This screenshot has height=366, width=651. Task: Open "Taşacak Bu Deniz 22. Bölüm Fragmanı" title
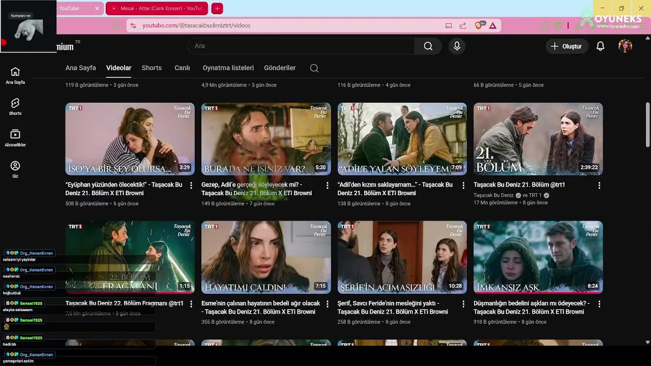[124, 303]
